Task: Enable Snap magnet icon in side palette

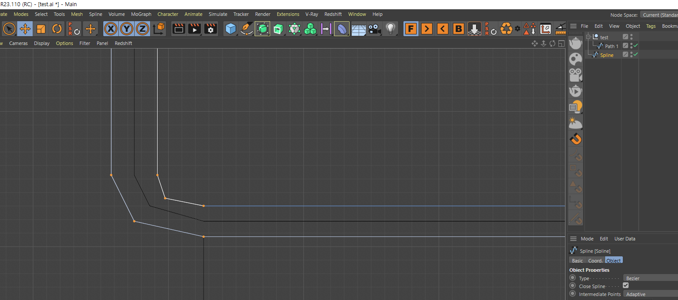Action: [x=576, y=139]
